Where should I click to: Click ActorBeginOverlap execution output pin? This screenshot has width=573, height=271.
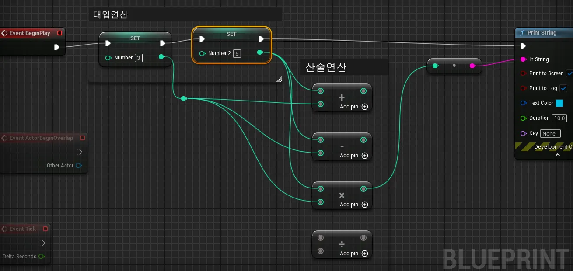pos(80,152)
